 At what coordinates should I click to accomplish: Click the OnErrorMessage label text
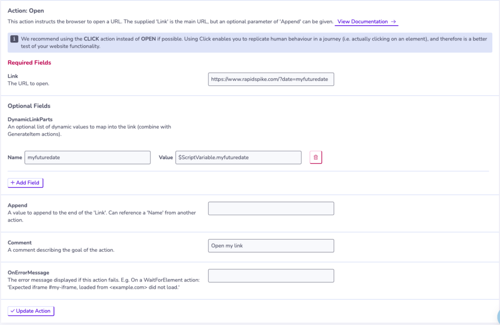(x=28, y=273)
